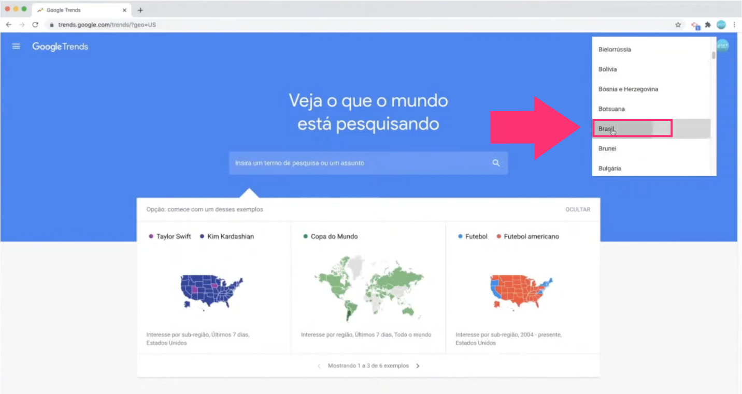The image size is (742, 394).
Task: Click 'Veja o que o mundo' headline
Action: click(368, 100)
